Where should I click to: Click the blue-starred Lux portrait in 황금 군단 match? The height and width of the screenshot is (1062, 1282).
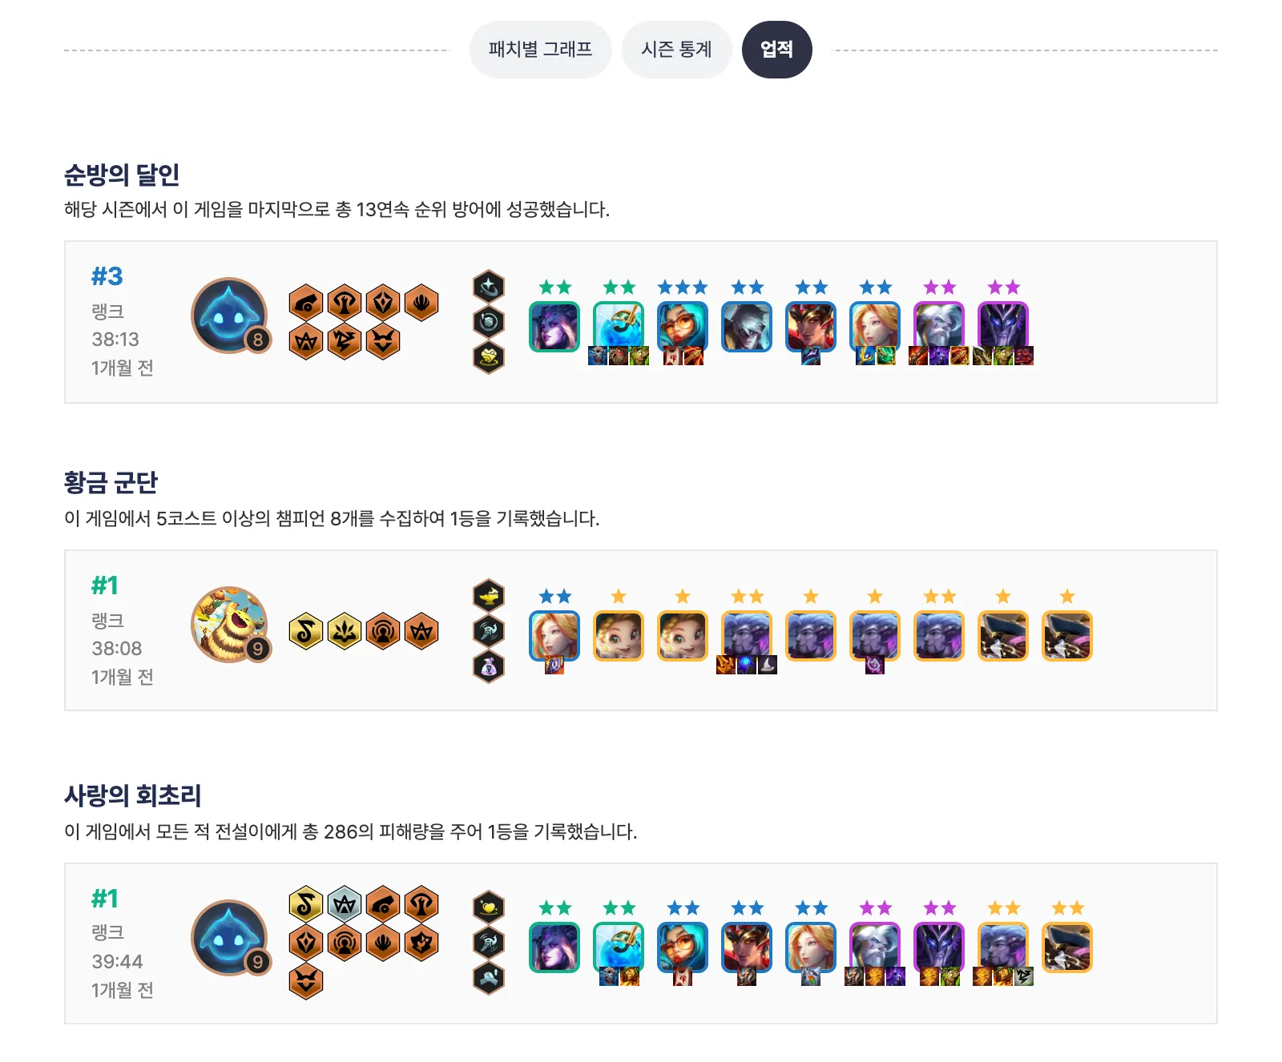(554, 636)
